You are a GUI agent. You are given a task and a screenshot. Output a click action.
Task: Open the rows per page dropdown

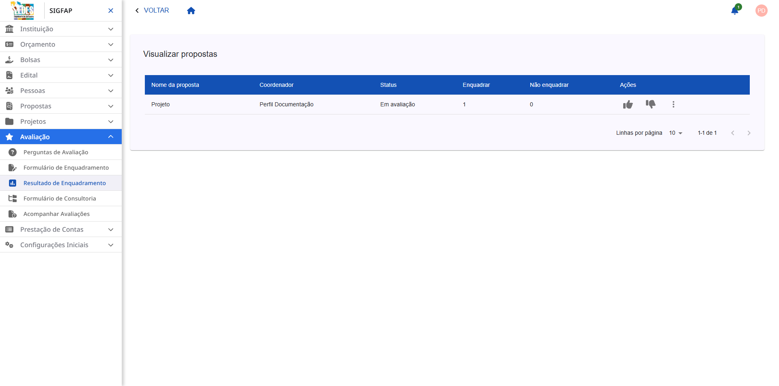coord(676,133)
